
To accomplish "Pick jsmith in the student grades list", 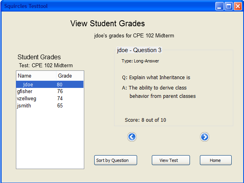I will [x=24, y=106].
